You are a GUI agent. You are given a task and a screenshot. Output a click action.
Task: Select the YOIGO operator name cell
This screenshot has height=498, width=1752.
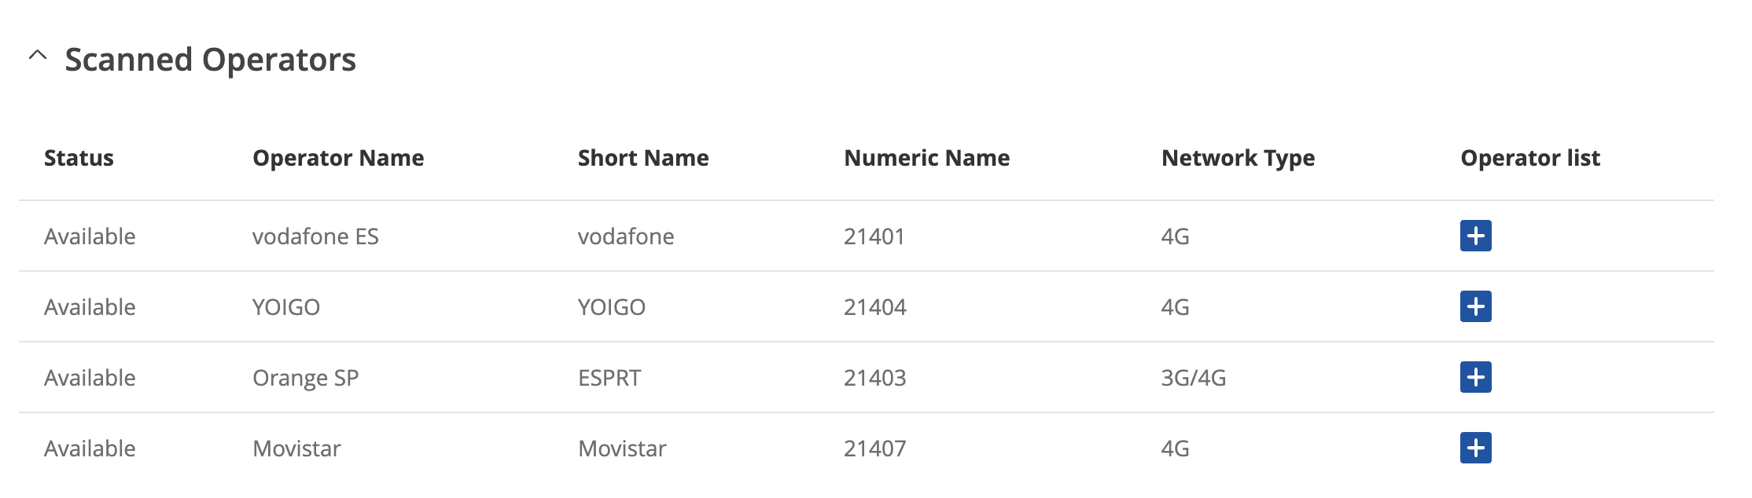coord(286,307)
